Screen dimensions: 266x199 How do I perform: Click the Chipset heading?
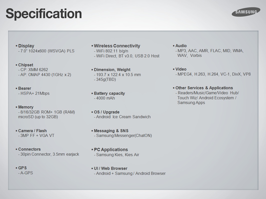[25, 65]
